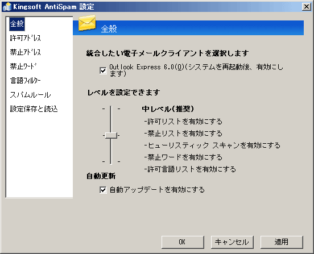Set slider to the top level tick
The height and width of the screenshot is (254, 314).
point(111,109)
